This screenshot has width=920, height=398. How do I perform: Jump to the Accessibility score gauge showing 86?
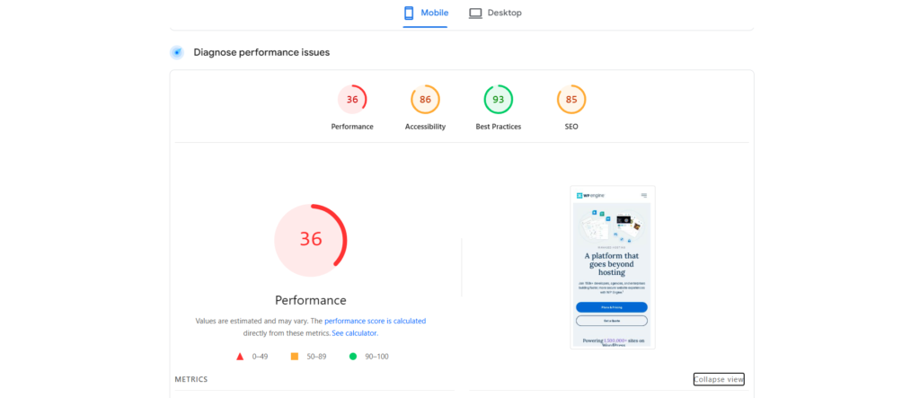[x=425, y=100]
